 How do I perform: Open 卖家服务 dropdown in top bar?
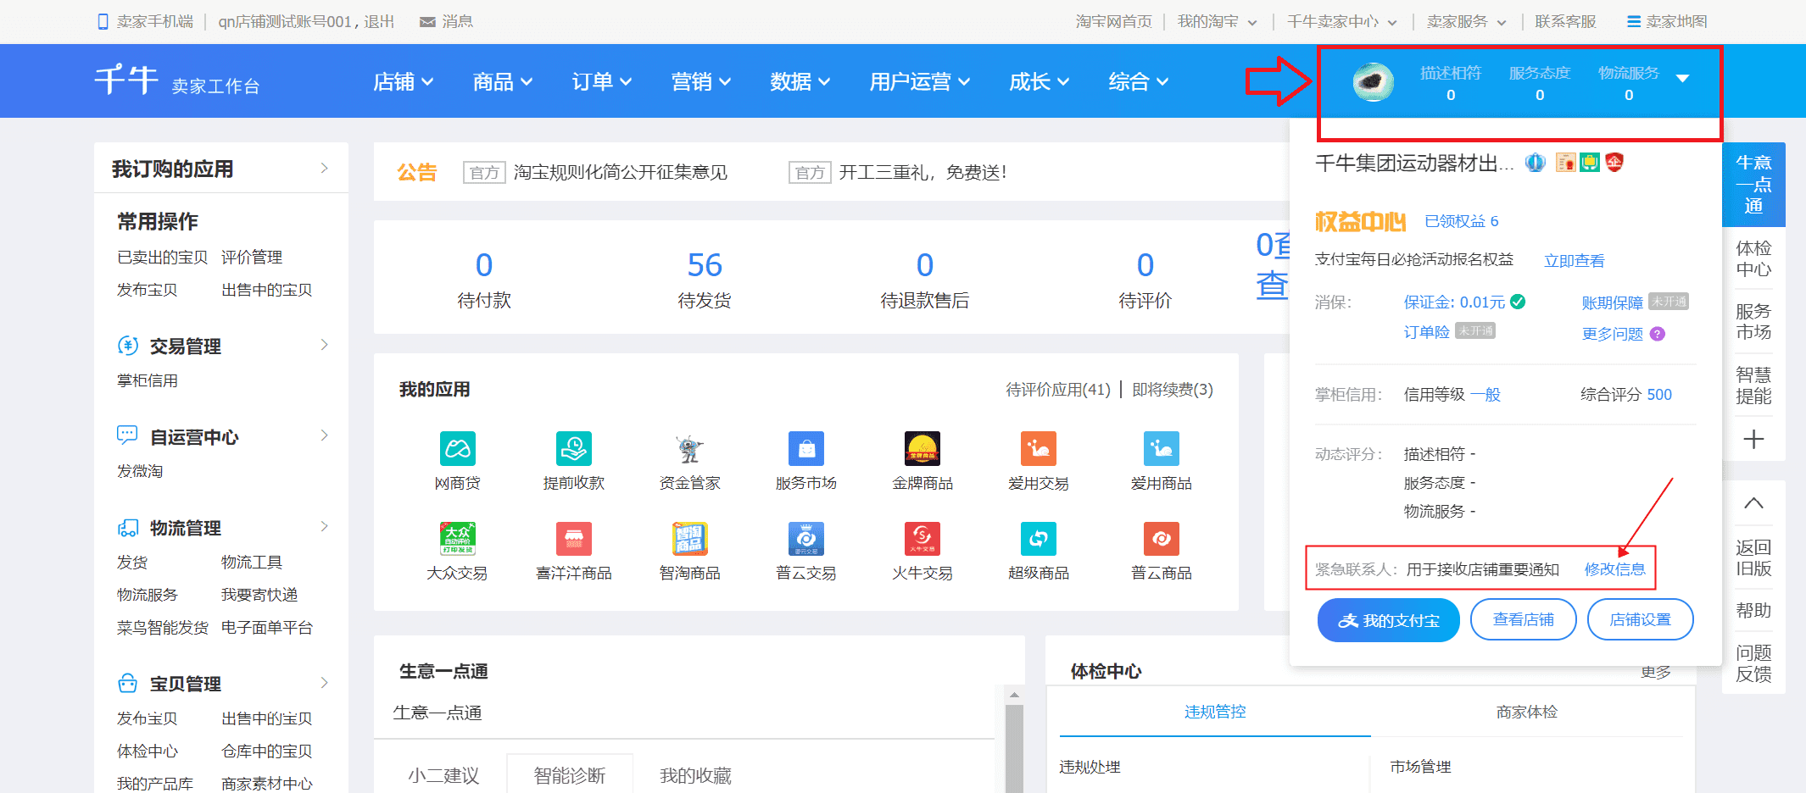point(1467,21)
